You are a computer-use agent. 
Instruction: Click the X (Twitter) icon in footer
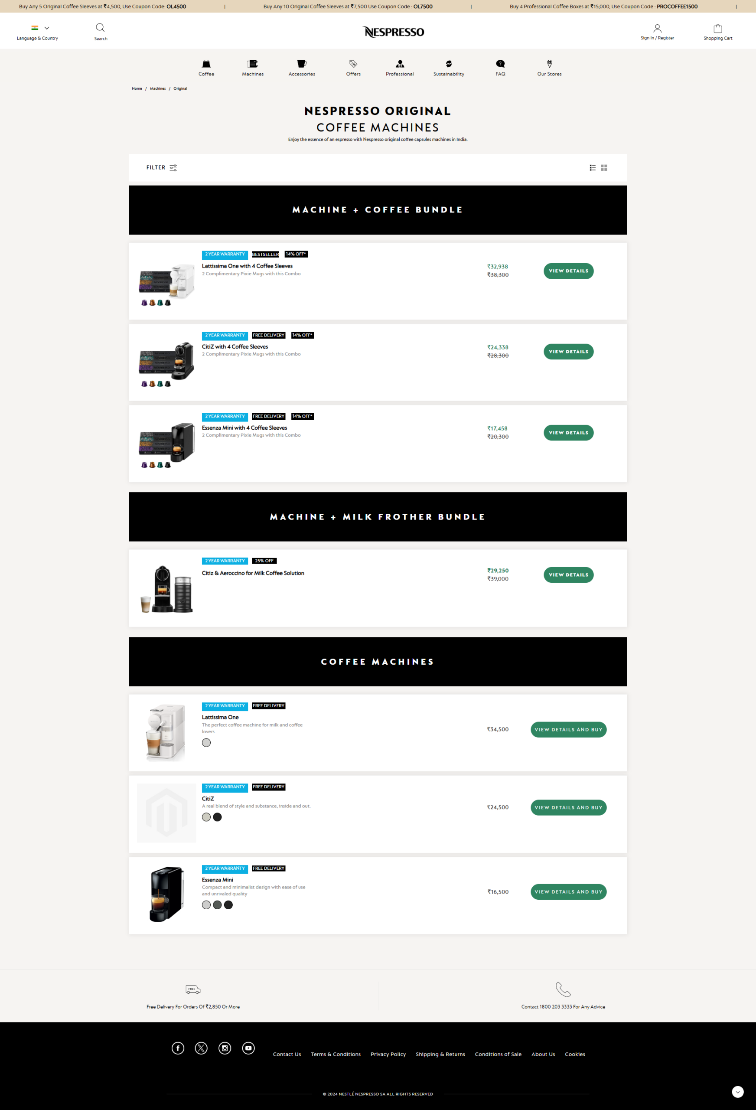click(201, 1048)
